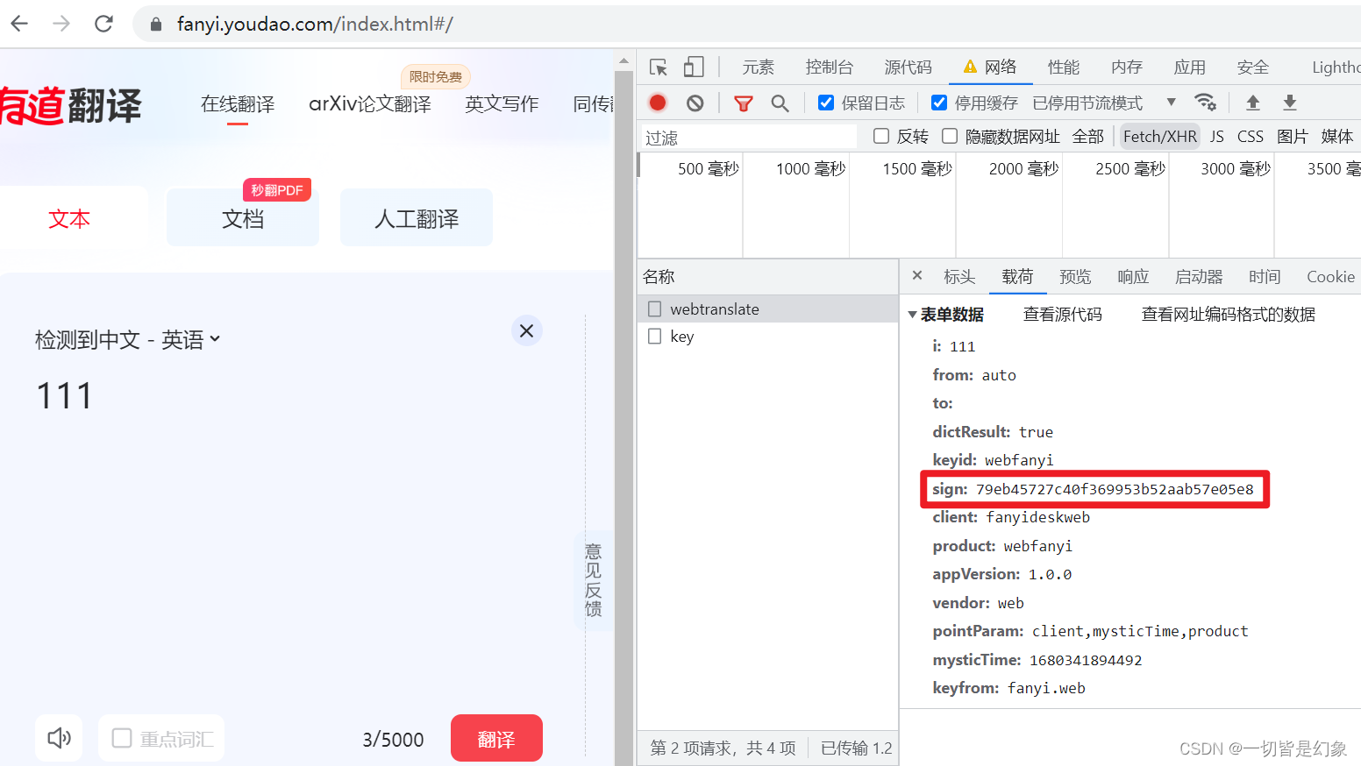Filter requests by JS type
The height and width of the screenshot is (766, 1361).
(1216, 137)
